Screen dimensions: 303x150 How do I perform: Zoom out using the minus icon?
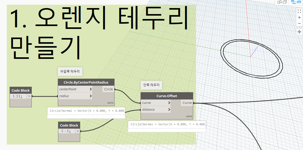[299, 23]
